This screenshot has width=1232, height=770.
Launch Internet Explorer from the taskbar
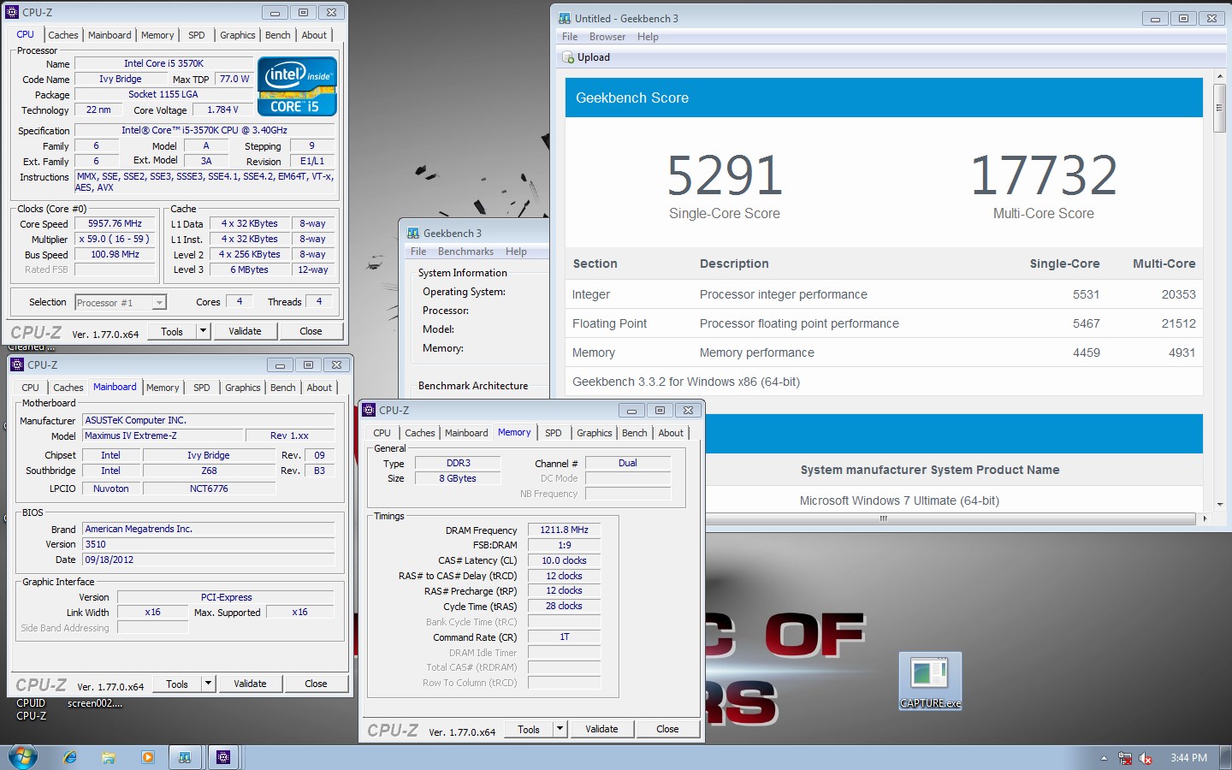70,757
